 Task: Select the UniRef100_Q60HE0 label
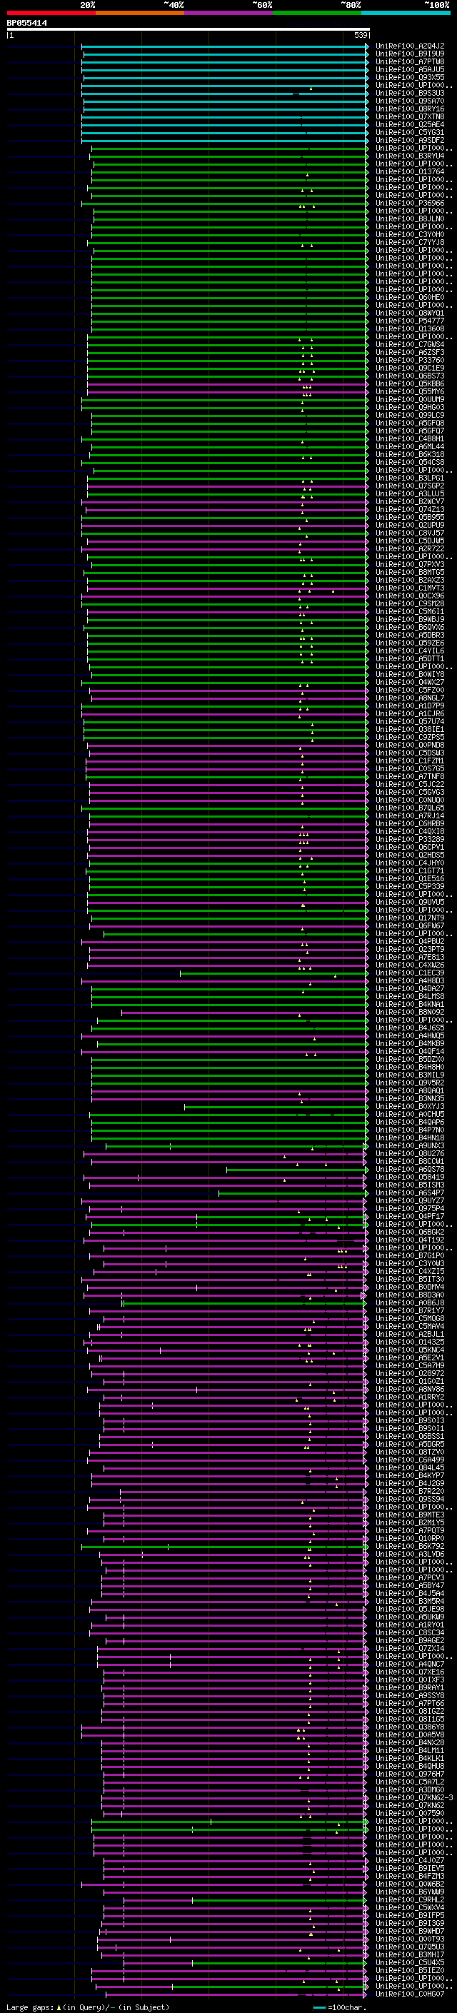(410, 297)
